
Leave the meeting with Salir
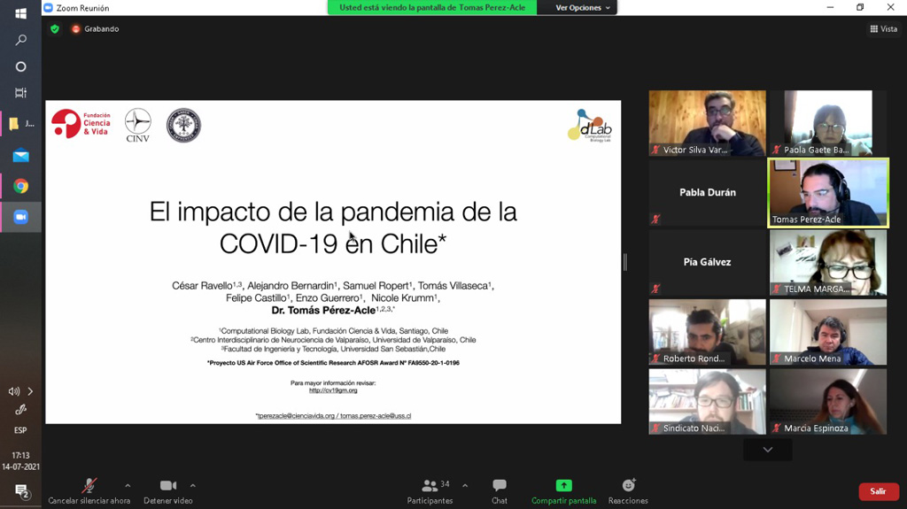(878, 491)
